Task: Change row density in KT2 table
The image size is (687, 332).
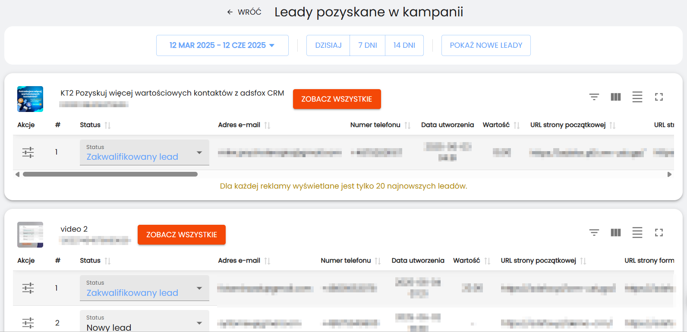Action: coord(637,97)
